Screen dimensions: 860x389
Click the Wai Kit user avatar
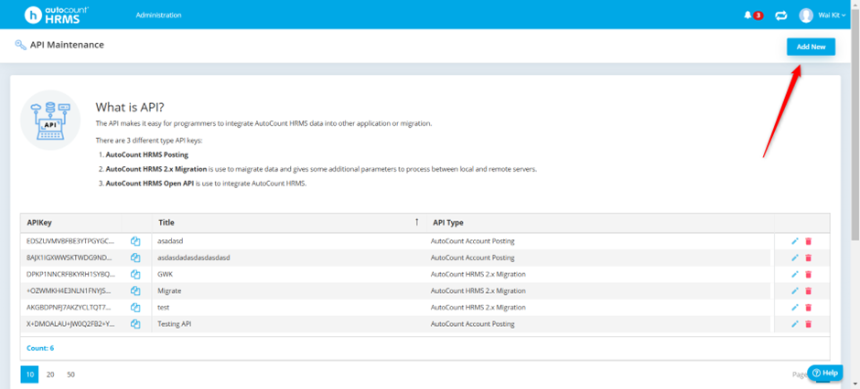(806, 16)
